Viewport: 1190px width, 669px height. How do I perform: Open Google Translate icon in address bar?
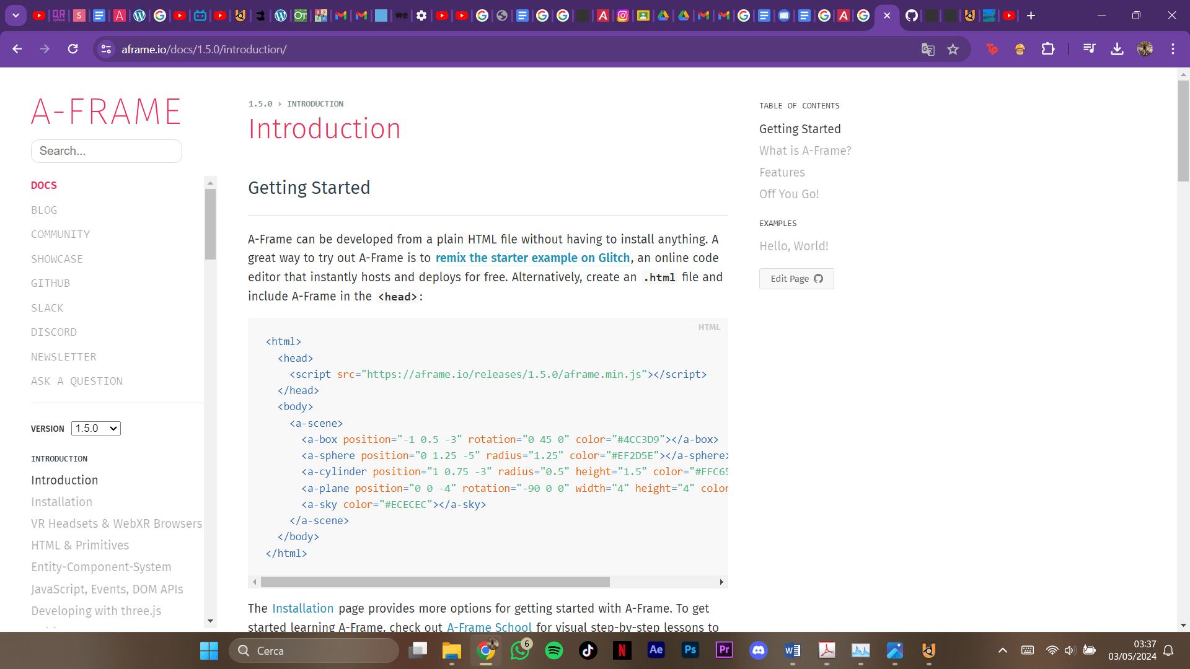click(927, 49)
